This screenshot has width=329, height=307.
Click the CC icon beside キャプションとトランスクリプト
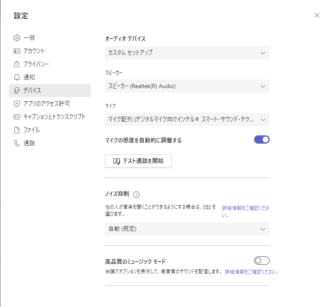pyautogui.click(x=17, y=117)
